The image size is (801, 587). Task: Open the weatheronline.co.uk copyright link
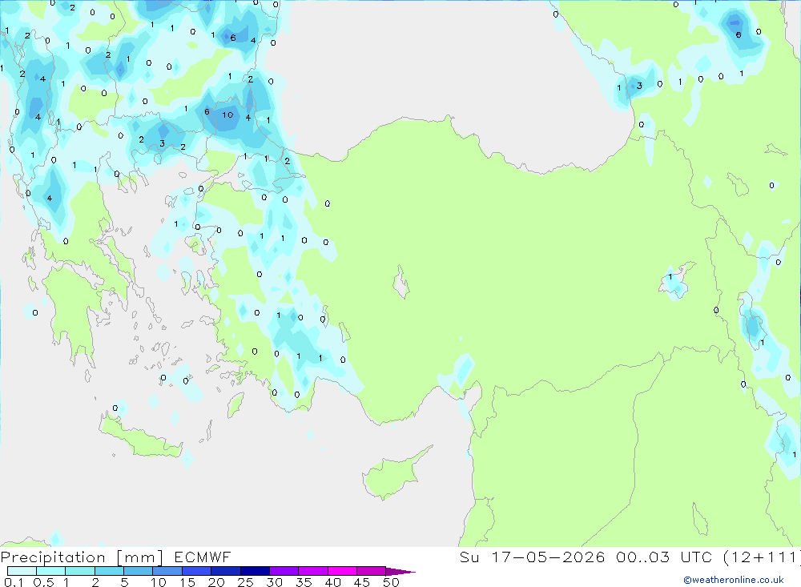pyautogui.click(x=734, y=580)
